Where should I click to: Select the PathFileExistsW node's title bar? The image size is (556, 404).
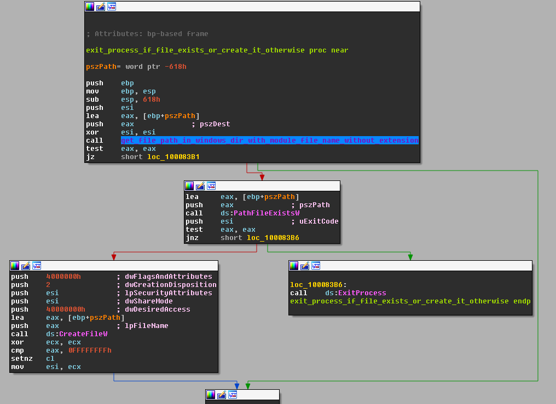click(262, 186)
